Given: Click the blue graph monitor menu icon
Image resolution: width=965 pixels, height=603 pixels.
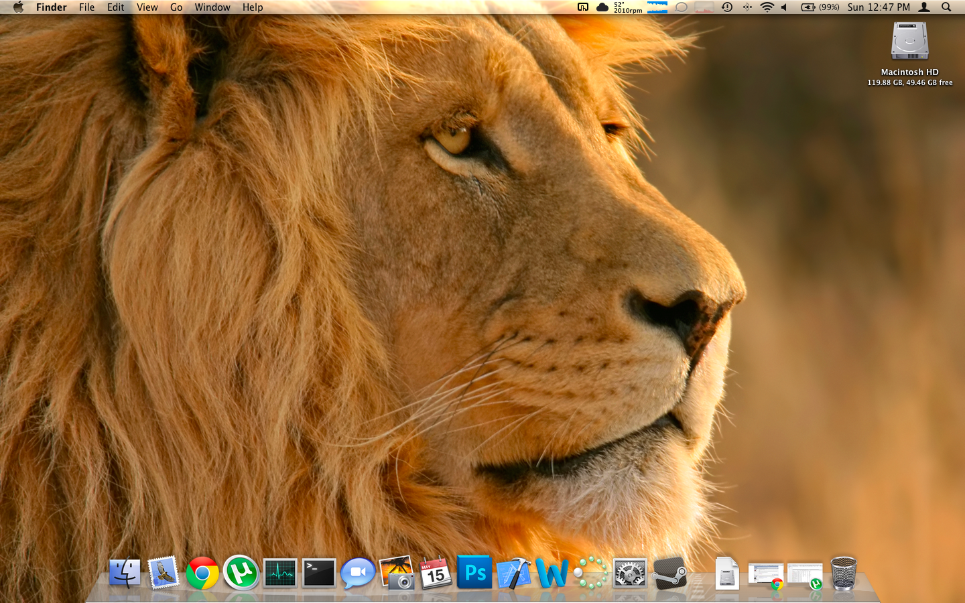Looking at the screenshot, I should [x=657, y=7].
